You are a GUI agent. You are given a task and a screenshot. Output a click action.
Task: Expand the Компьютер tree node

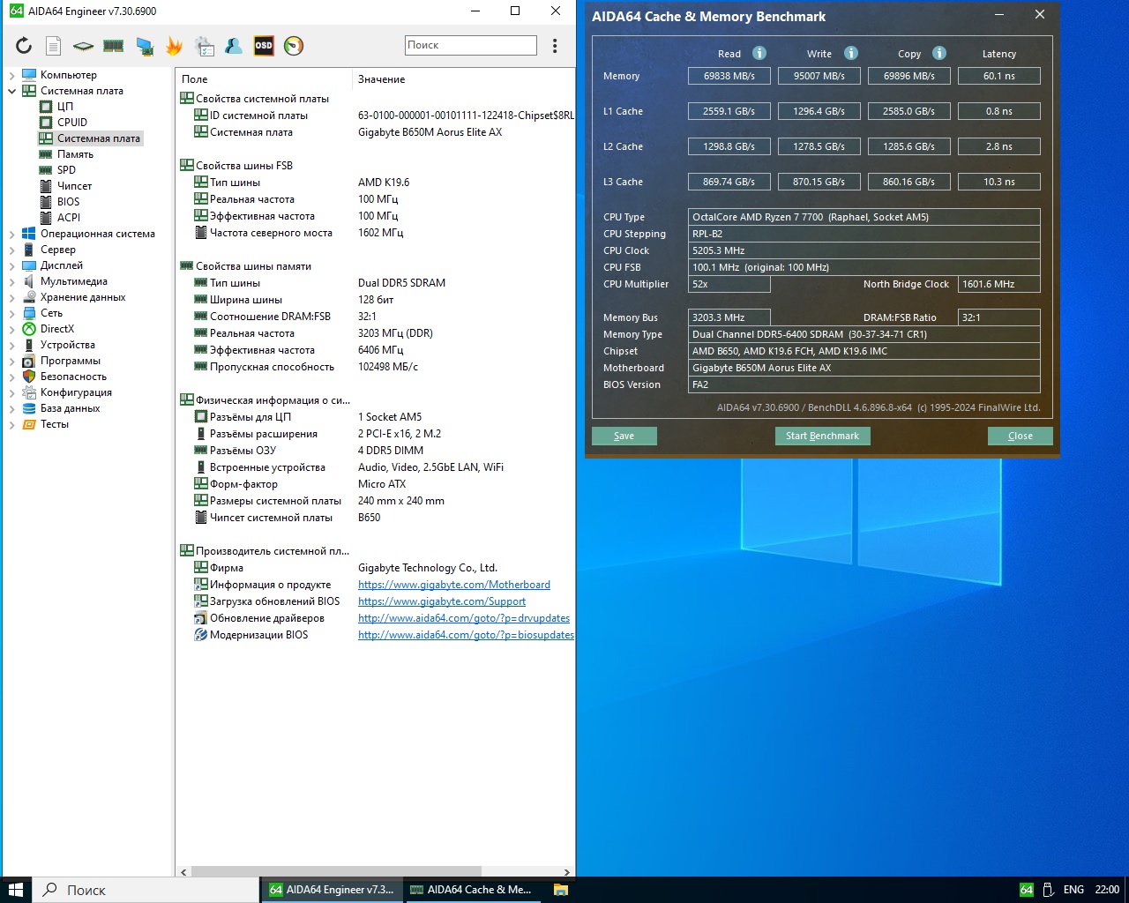11,75
